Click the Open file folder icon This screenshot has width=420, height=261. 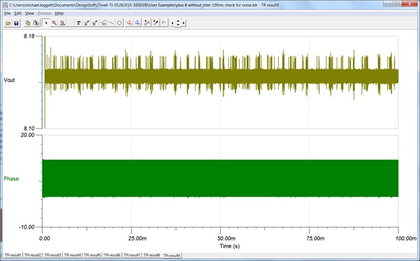(8, 24)
